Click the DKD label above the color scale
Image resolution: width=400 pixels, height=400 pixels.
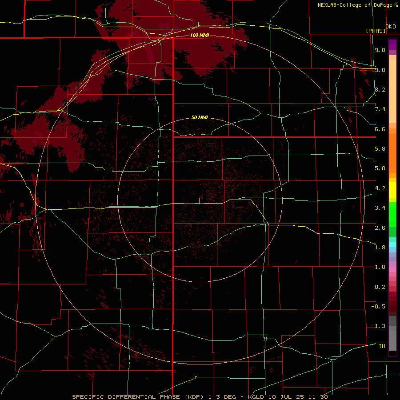coord(391,26)
